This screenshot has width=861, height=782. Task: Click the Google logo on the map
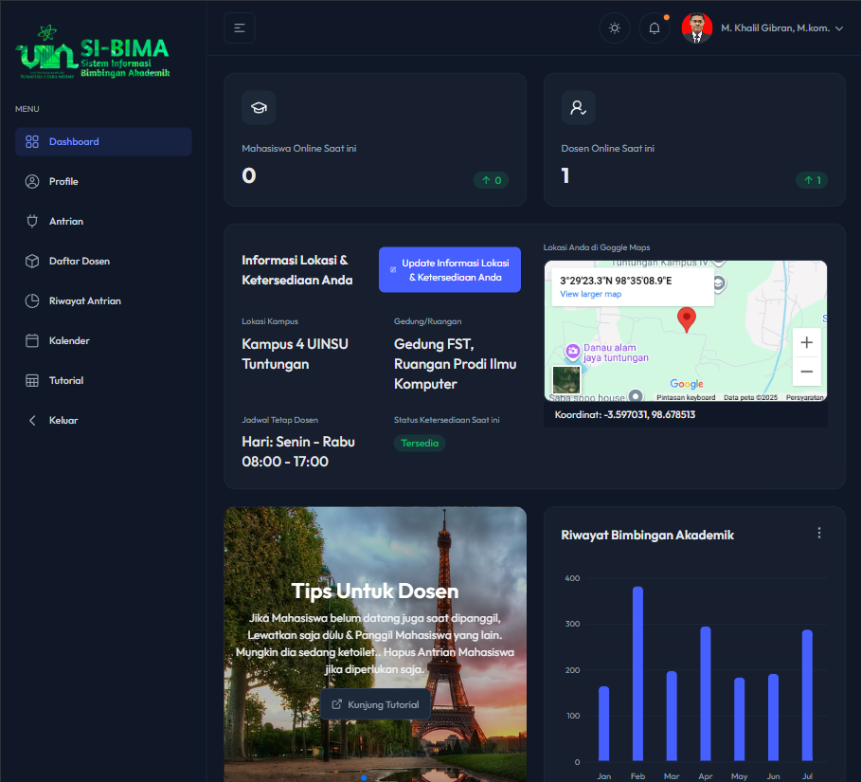[687, 384]
